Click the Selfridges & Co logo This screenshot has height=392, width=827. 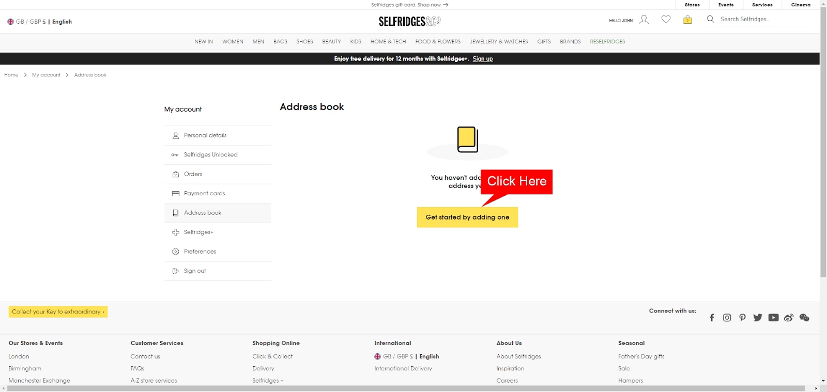(409, 21)
